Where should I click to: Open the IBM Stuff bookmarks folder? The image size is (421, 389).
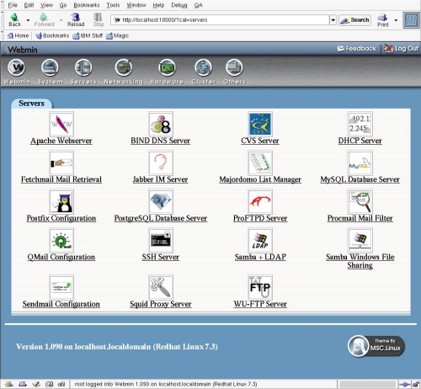[88, 35]
